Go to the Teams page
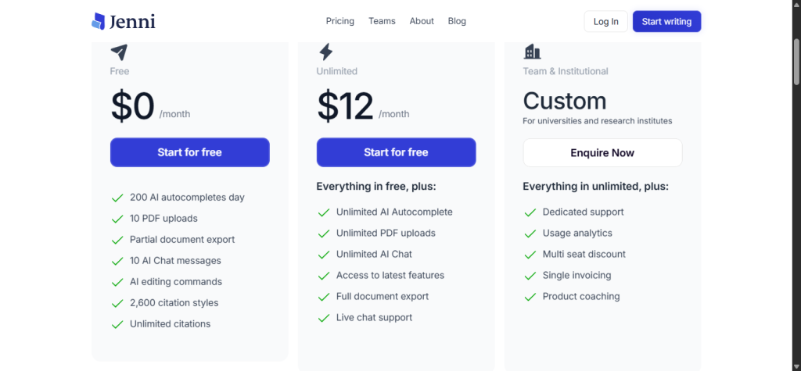The width and height of the screenshot is (801, 371). coord(382,21)
